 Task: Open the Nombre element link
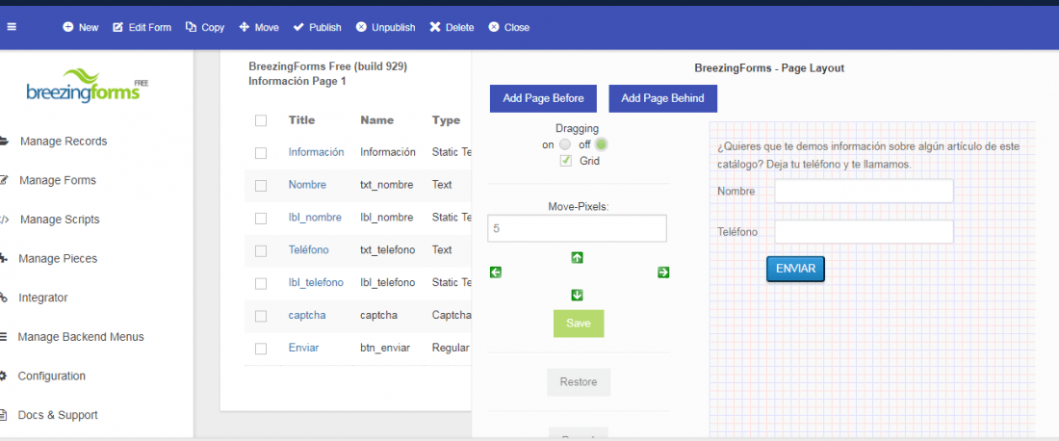(307, 185)
